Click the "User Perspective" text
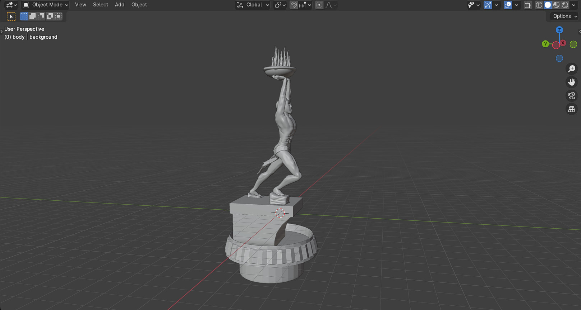Viewport: 581px width, 310px height. click(24, 29)
